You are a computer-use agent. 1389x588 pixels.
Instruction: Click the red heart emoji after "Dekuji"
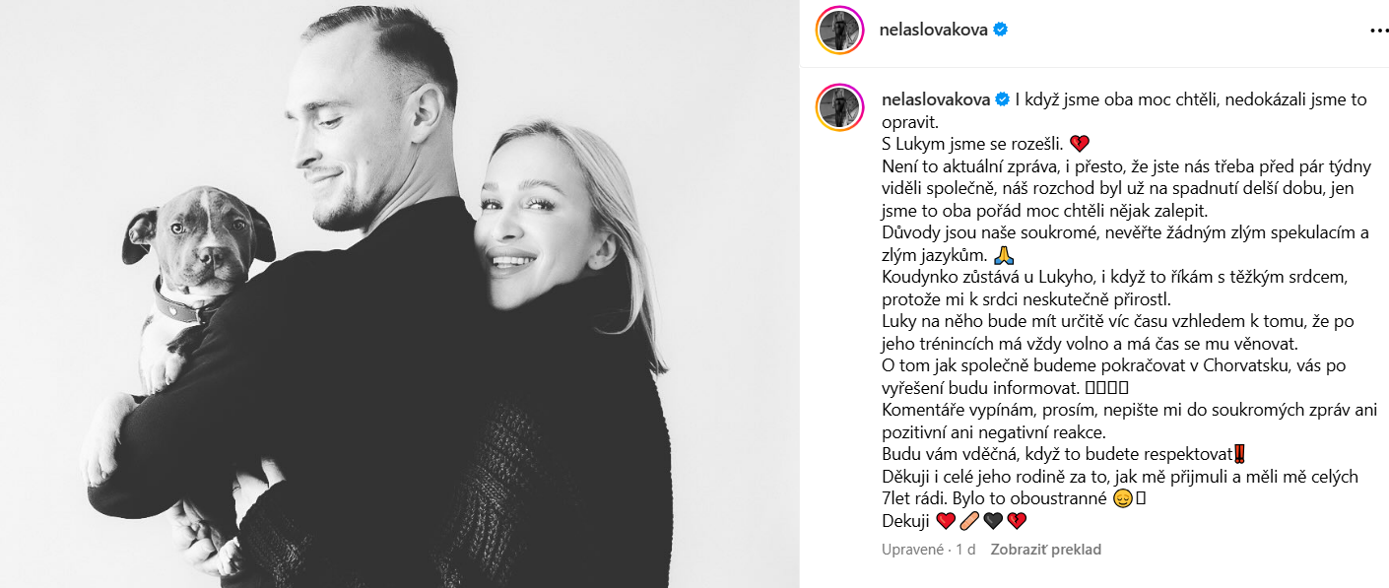pyautogui.click(x=946, y=521)
